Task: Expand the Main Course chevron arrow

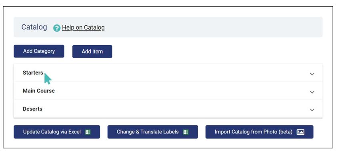Action: tap(312, 92)
